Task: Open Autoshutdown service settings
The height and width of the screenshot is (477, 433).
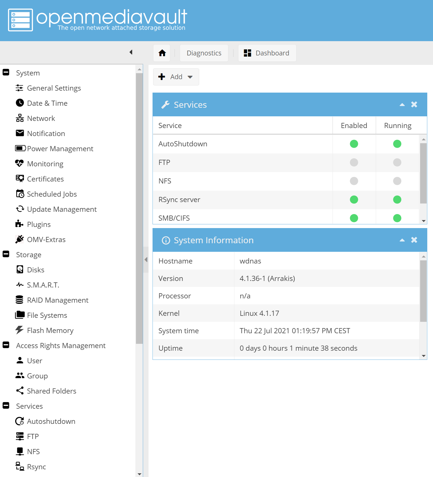Action: [45, 421]
